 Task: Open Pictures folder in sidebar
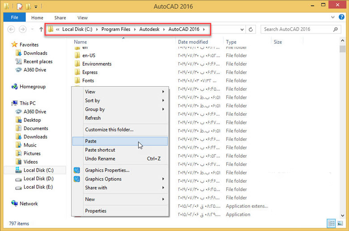point(28,154)
